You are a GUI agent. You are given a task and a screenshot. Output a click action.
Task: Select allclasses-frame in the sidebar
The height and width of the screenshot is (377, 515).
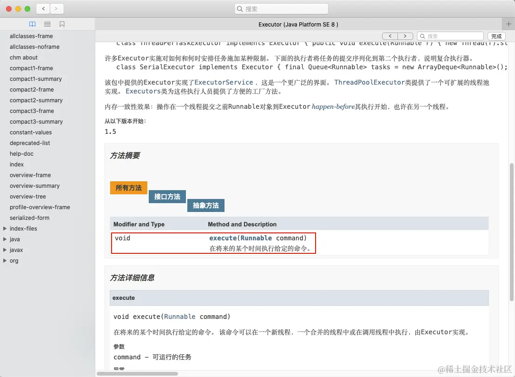(x=31, y=36)
